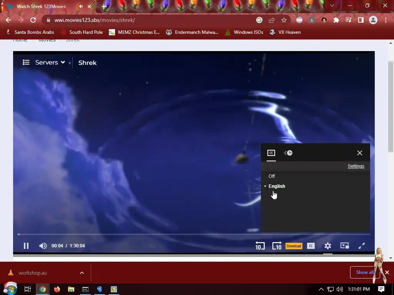Close the subtitles panel
The image size is (394, 295).
[x=360, y=153]
